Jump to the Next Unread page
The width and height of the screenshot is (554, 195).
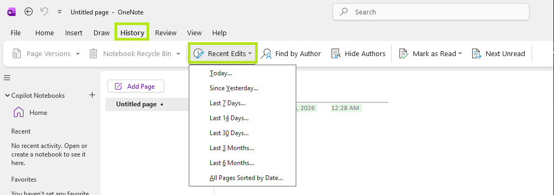(498, 54)
